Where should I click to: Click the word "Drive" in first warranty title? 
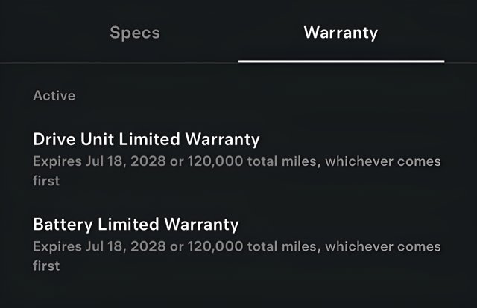point(54,139)
